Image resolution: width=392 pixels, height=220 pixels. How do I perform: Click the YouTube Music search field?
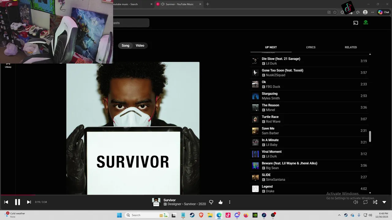coord(131,23)
